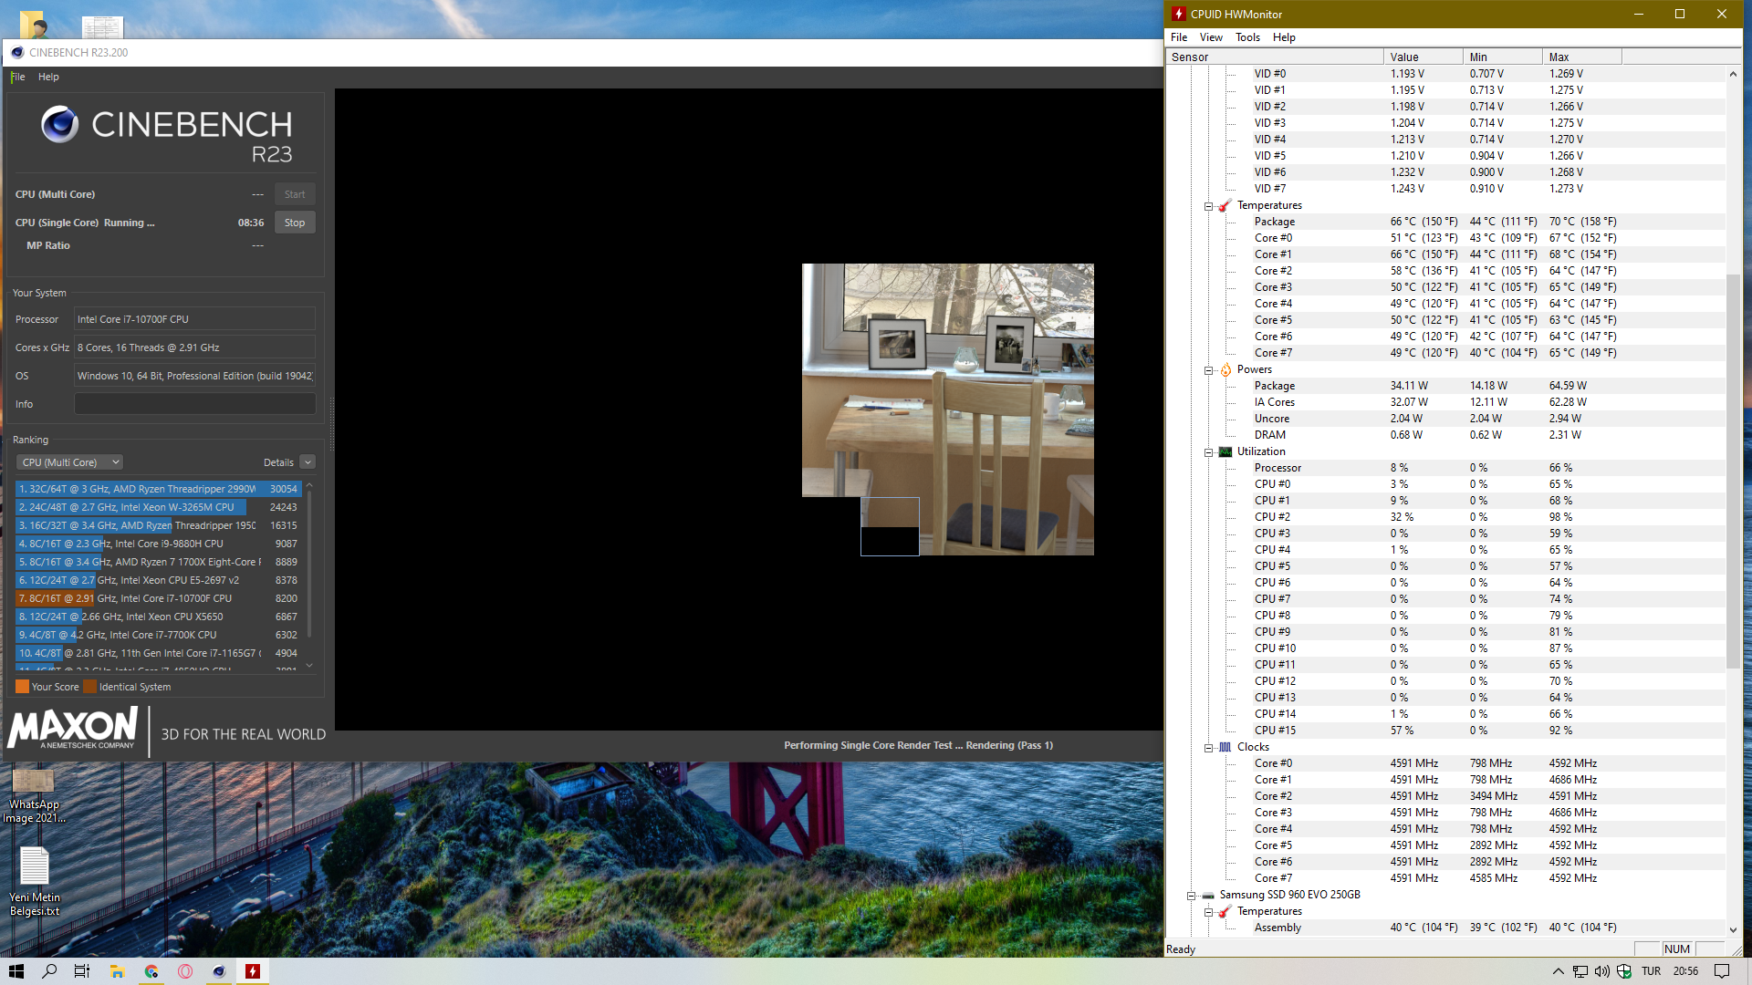
Task: Click the Clocks icon in HWMonitor
Action: coord(1225,747)
